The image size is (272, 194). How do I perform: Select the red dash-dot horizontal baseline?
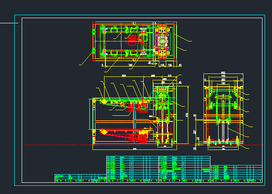pos(144,145)
